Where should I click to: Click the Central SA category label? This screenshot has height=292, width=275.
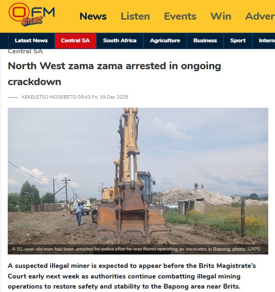[x=25, y=51]
